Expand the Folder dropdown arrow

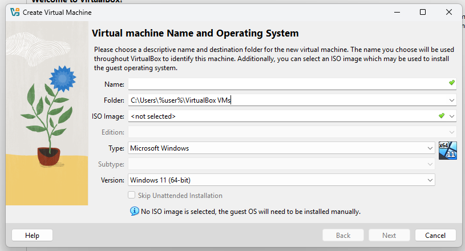click(452, 100)
